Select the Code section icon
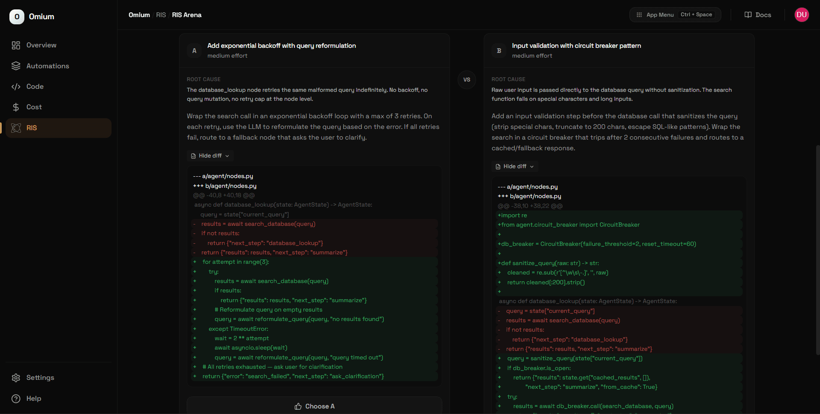Image resolution: width=820 pixels, height=414 pixels. pos(16,86)
